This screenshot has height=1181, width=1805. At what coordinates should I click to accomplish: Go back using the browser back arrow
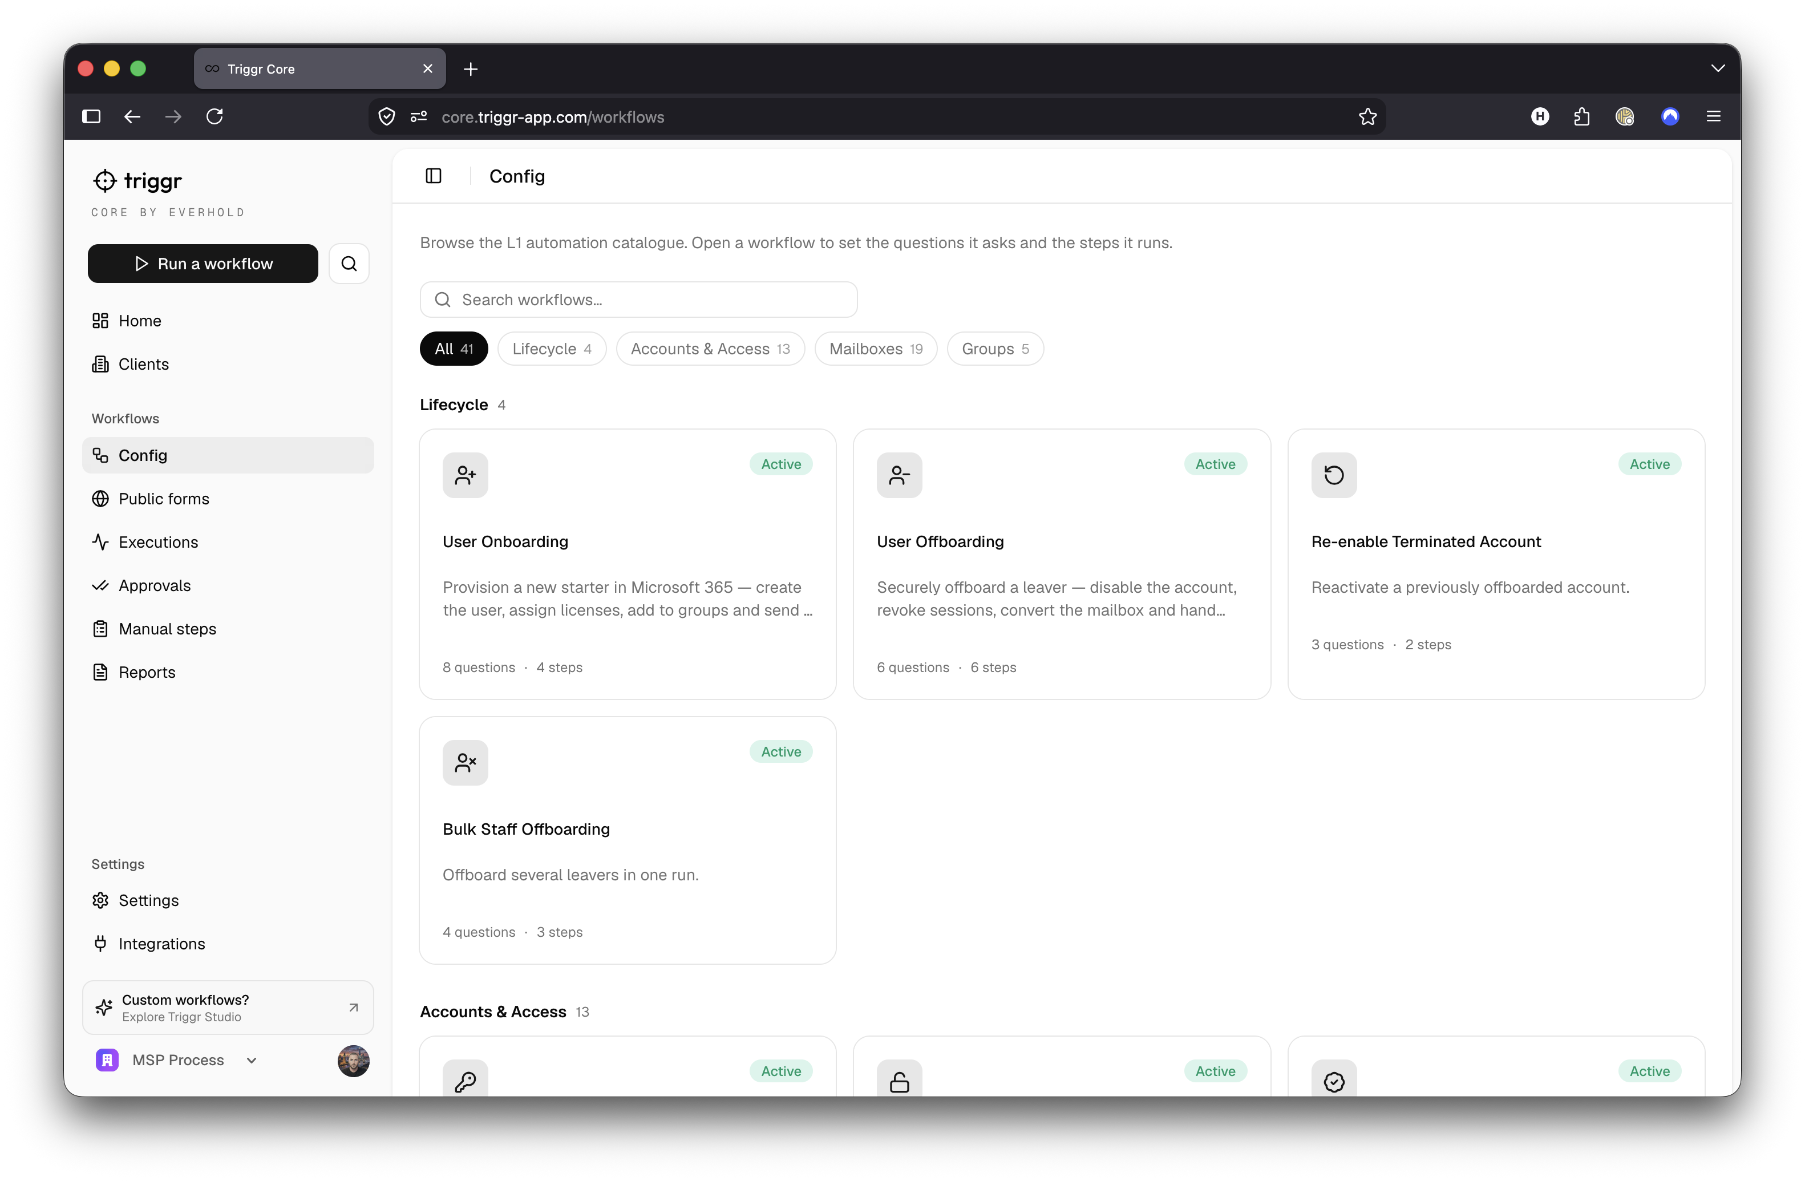132,117
